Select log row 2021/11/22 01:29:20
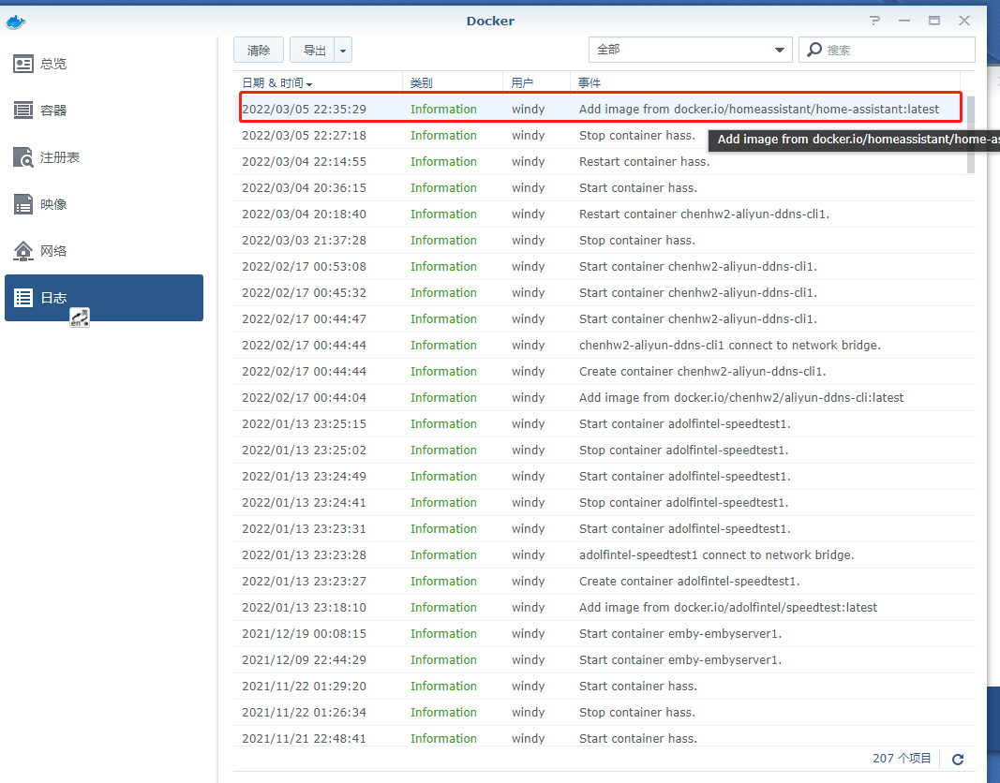 tap(604, 687)
